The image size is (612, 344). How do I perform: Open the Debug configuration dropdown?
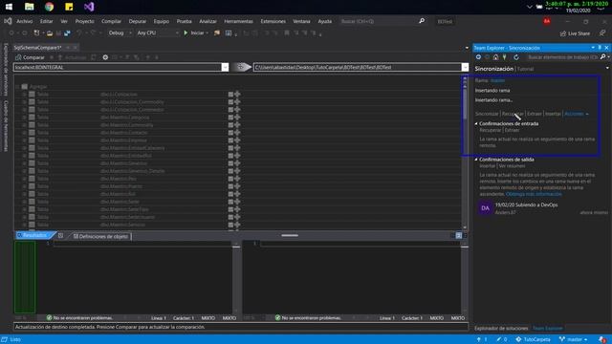[120, 33]
